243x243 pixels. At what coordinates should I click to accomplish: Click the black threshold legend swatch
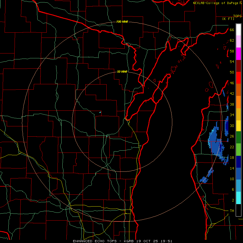coord(238,210)
